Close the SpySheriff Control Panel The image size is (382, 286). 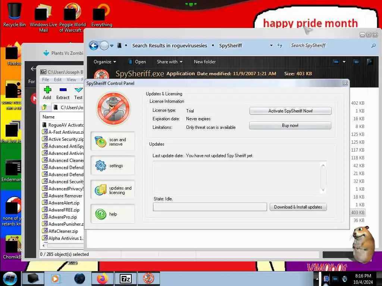[345, 83]
